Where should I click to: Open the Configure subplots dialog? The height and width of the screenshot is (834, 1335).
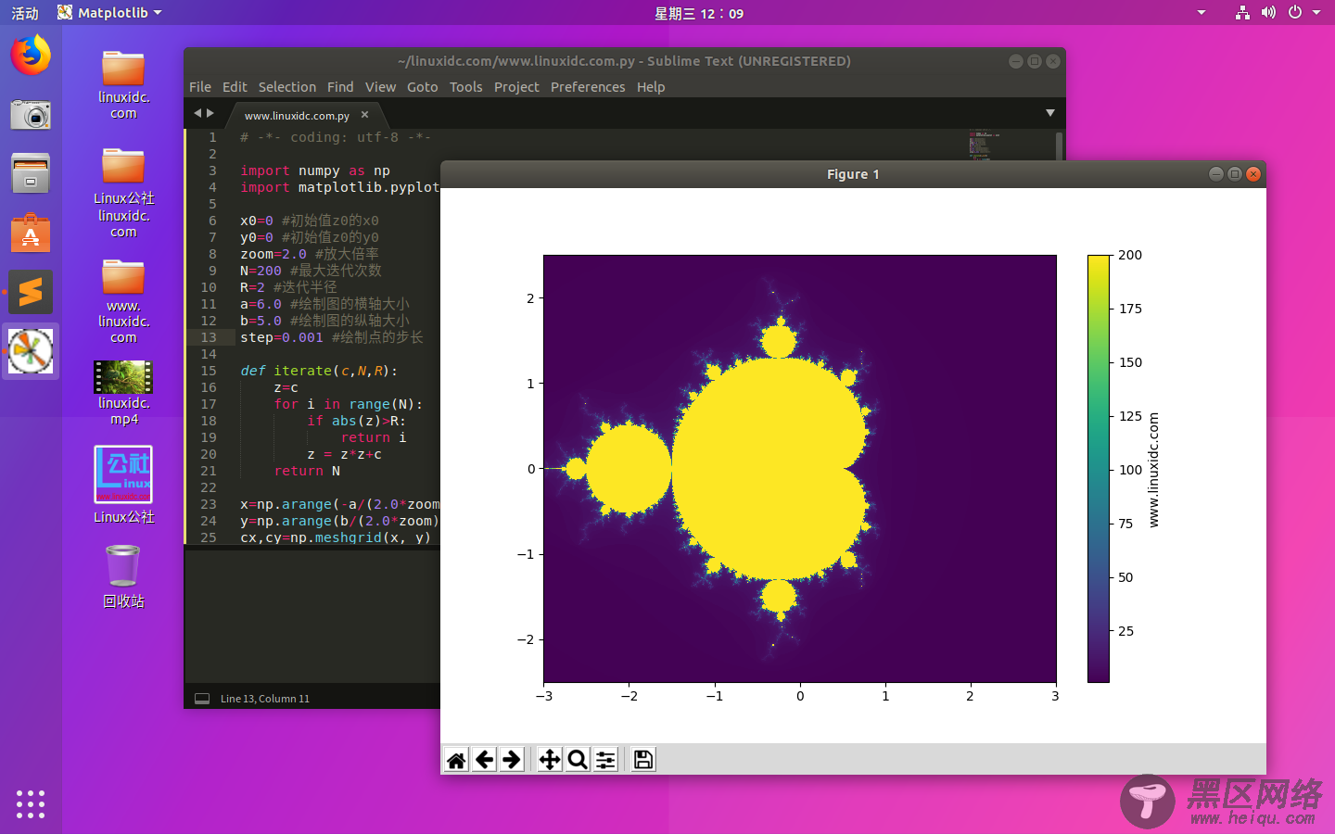coord(605,760)
